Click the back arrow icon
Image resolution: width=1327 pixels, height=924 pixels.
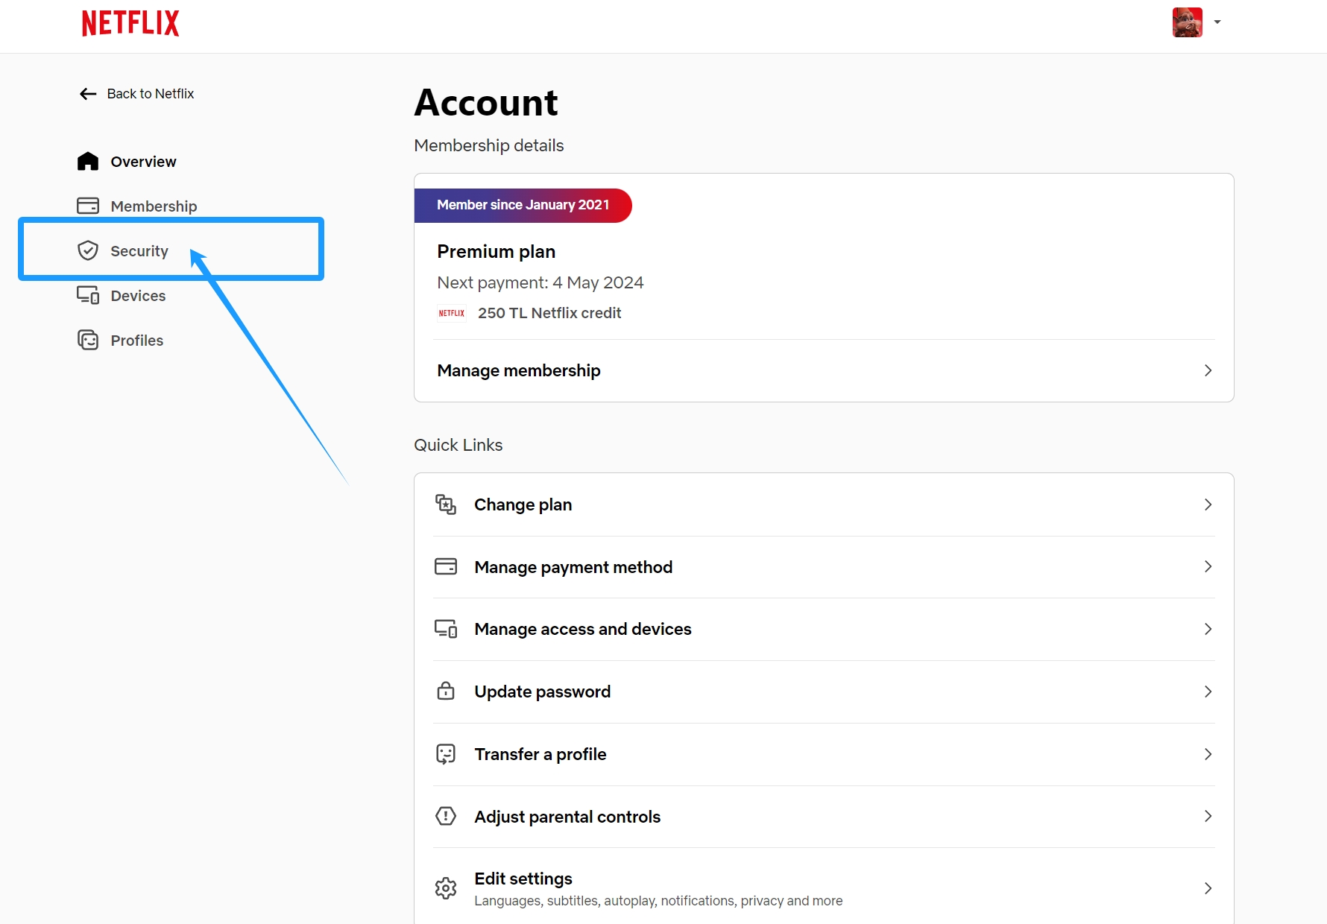88,94
